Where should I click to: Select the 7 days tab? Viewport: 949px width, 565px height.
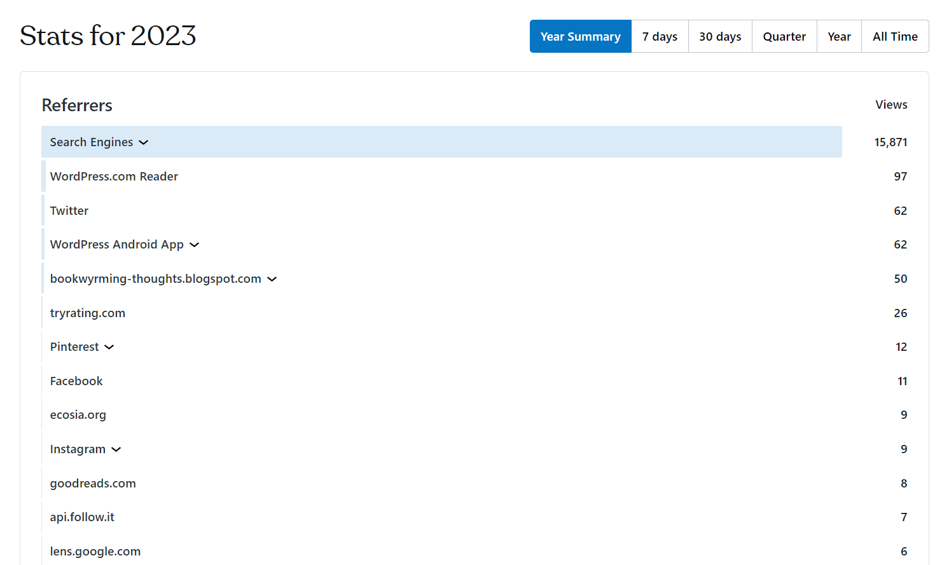pyautogui.click(x=660, y=36)
